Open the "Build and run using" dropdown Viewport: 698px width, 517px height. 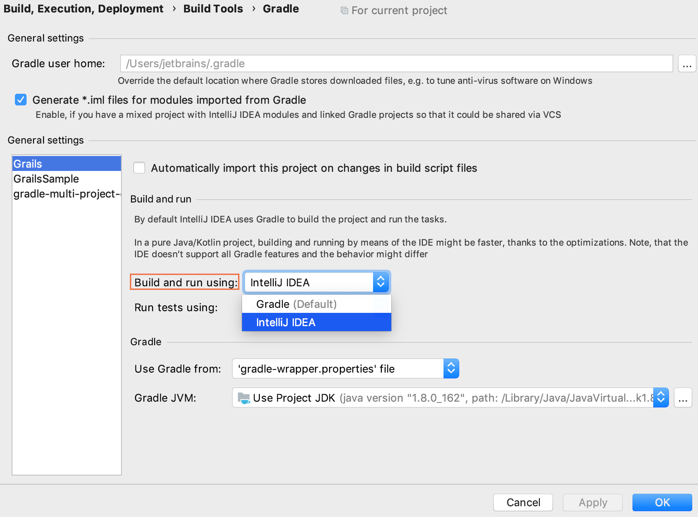pos(381,282)
